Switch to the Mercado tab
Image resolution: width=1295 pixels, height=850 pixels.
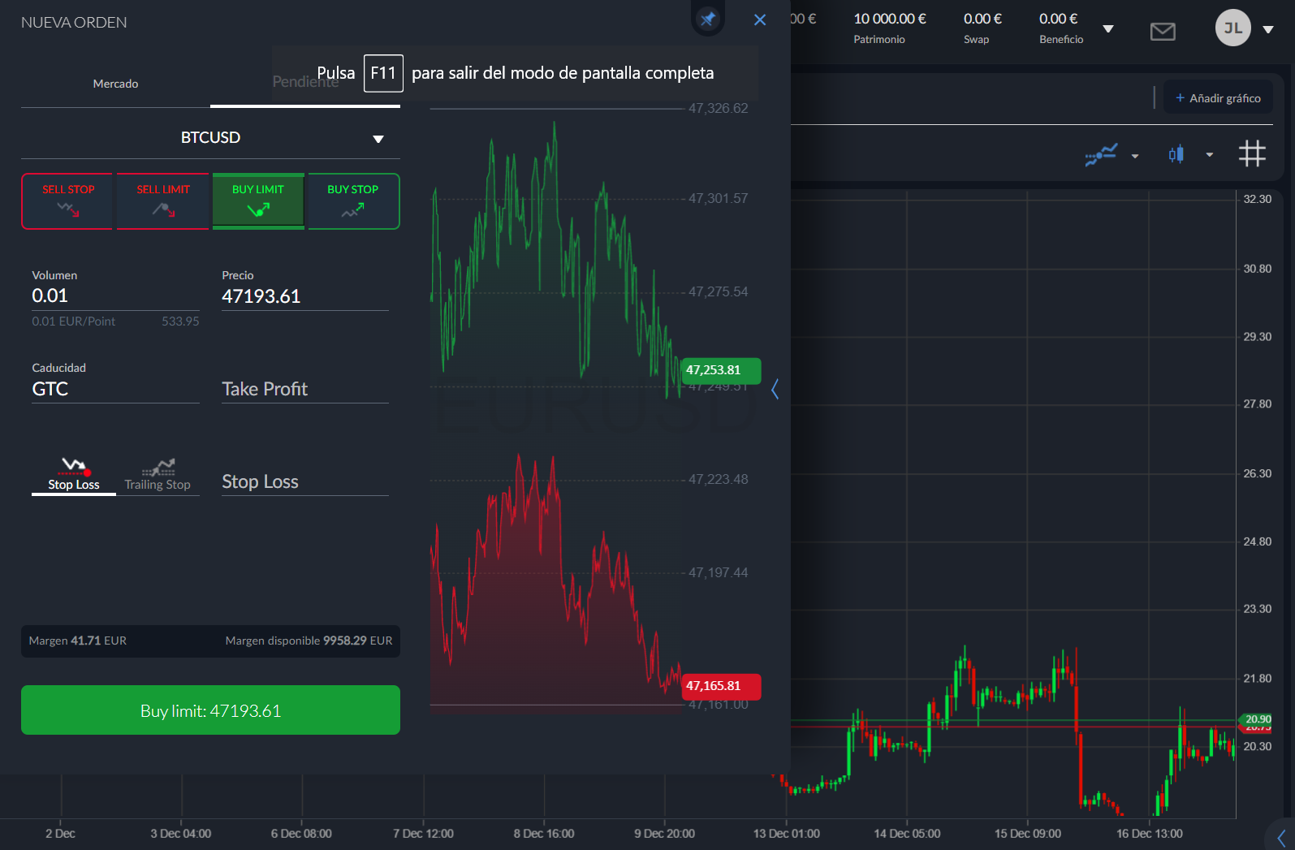pos(115,84)
